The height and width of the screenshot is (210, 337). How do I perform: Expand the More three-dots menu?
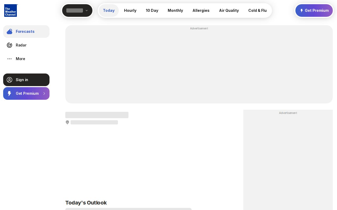click(x=9, y=59)
